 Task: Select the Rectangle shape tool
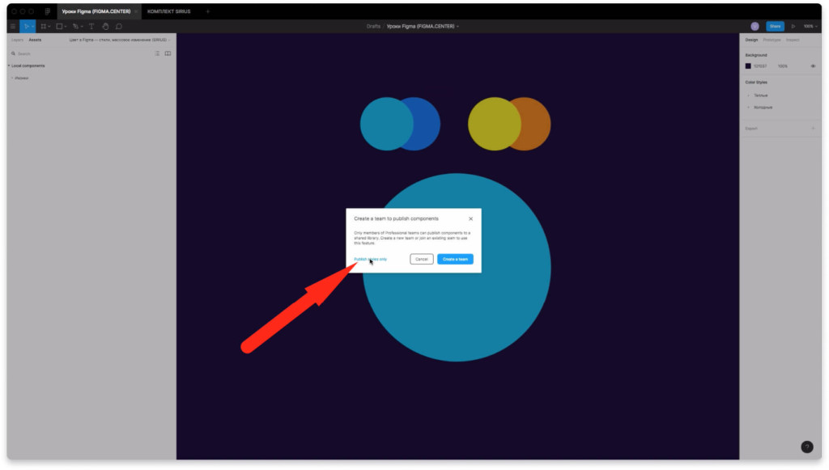point(59,26)
